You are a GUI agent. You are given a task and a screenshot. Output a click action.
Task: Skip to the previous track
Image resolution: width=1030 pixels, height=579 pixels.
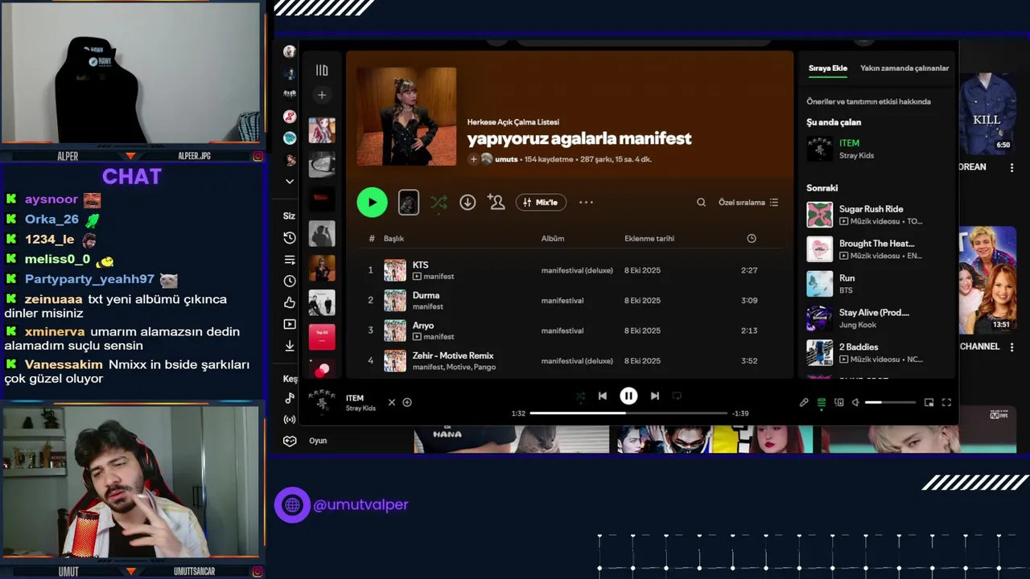pos(603,396)
